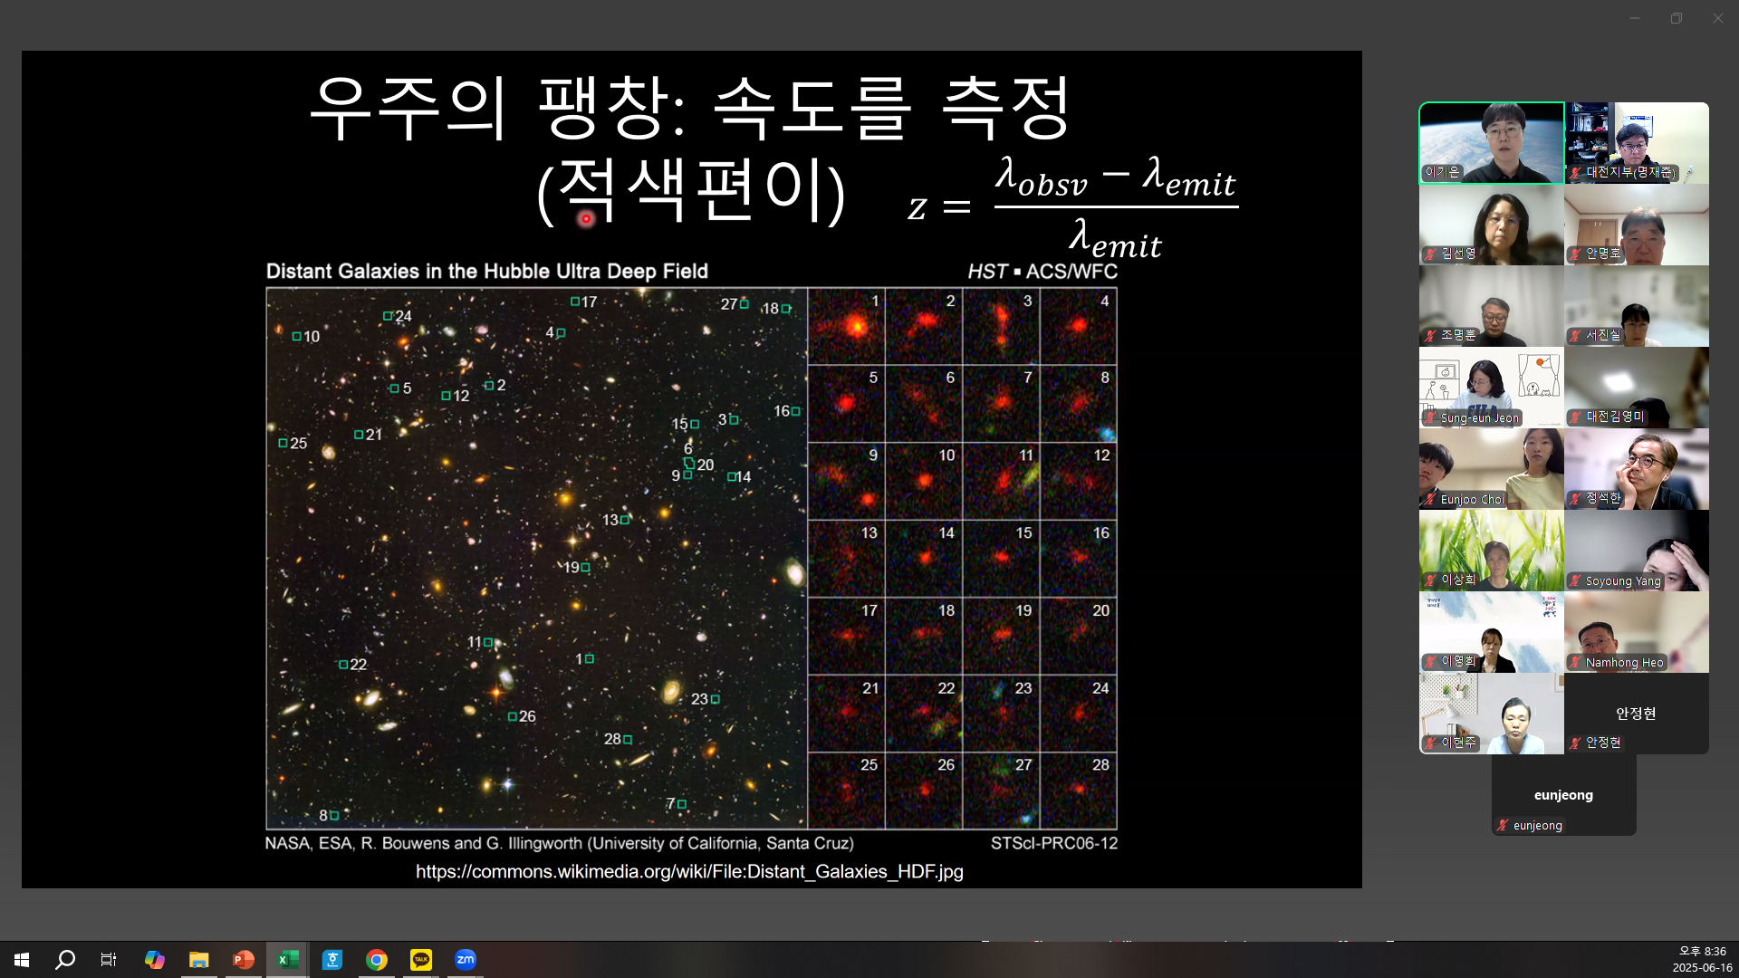This screenshot has width=1739, height=978.
Task: Select the 대전지부(명재춘) video tile
Action: 1637,143
